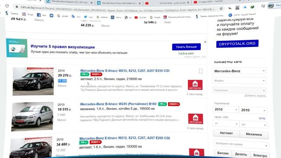Select the Автомат transmission filter

227,133
